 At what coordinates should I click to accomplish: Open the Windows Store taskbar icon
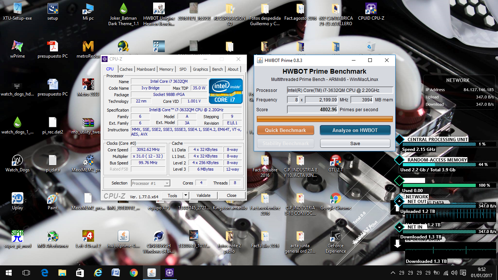click(x=80, y=273)
